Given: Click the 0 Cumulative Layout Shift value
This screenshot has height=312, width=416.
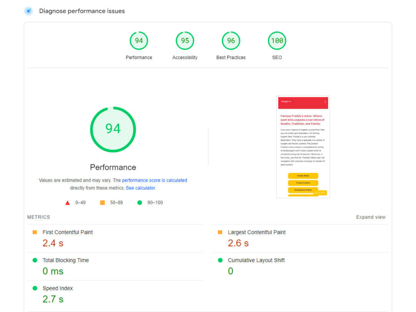Looking at the screenshot, I should (230, 271).
